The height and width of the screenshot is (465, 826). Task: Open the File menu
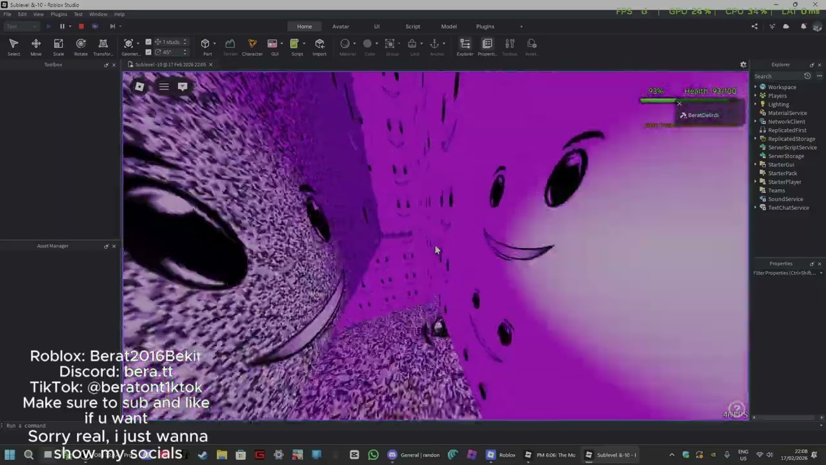[7, 14]
